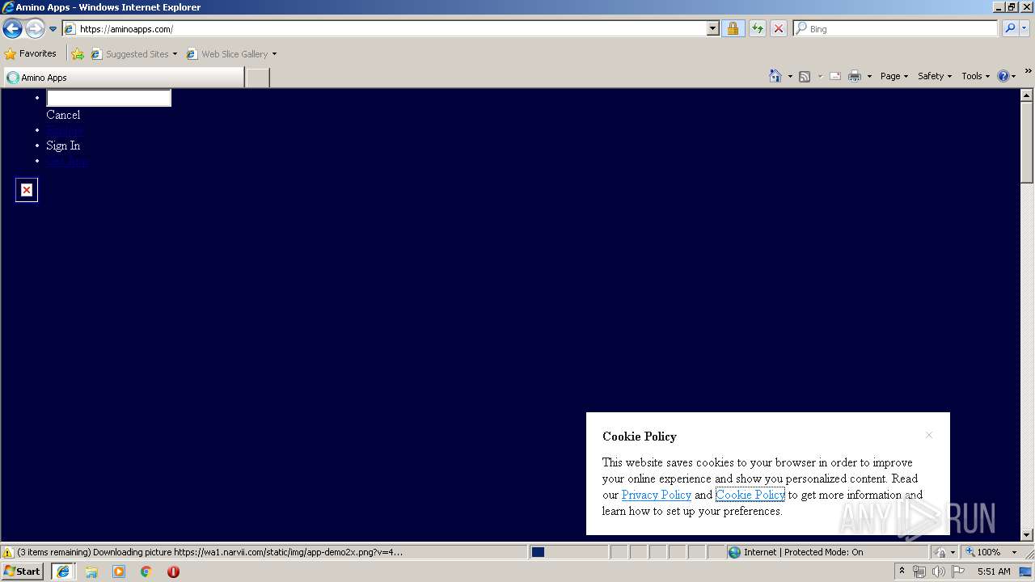Image resolution: width=1035 pixels, height=582 pixels.
Task: Click the network tray icon
Action: [x=919, y=571]
